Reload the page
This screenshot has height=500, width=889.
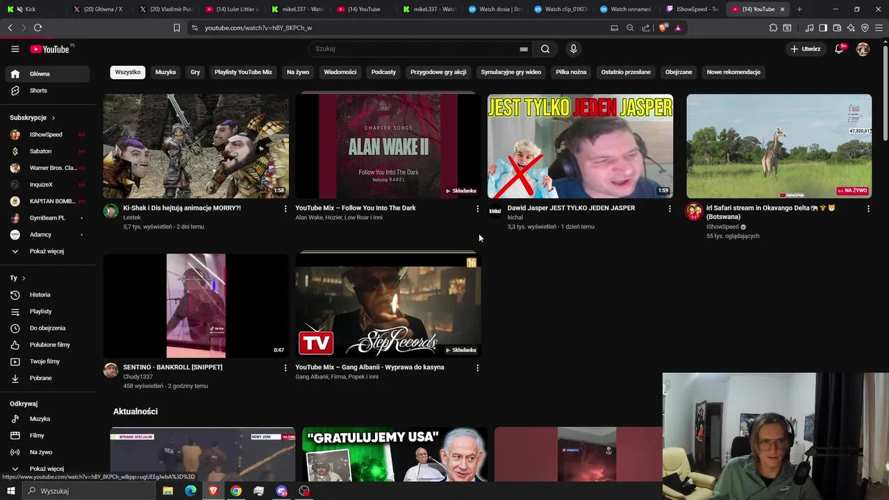(38, 28)
